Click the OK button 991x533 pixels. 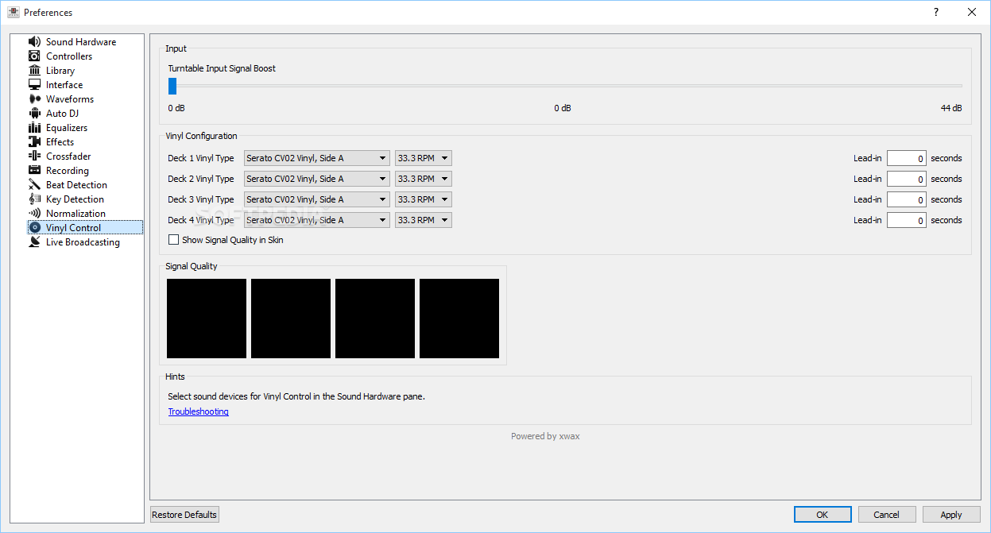click(823, 515)
